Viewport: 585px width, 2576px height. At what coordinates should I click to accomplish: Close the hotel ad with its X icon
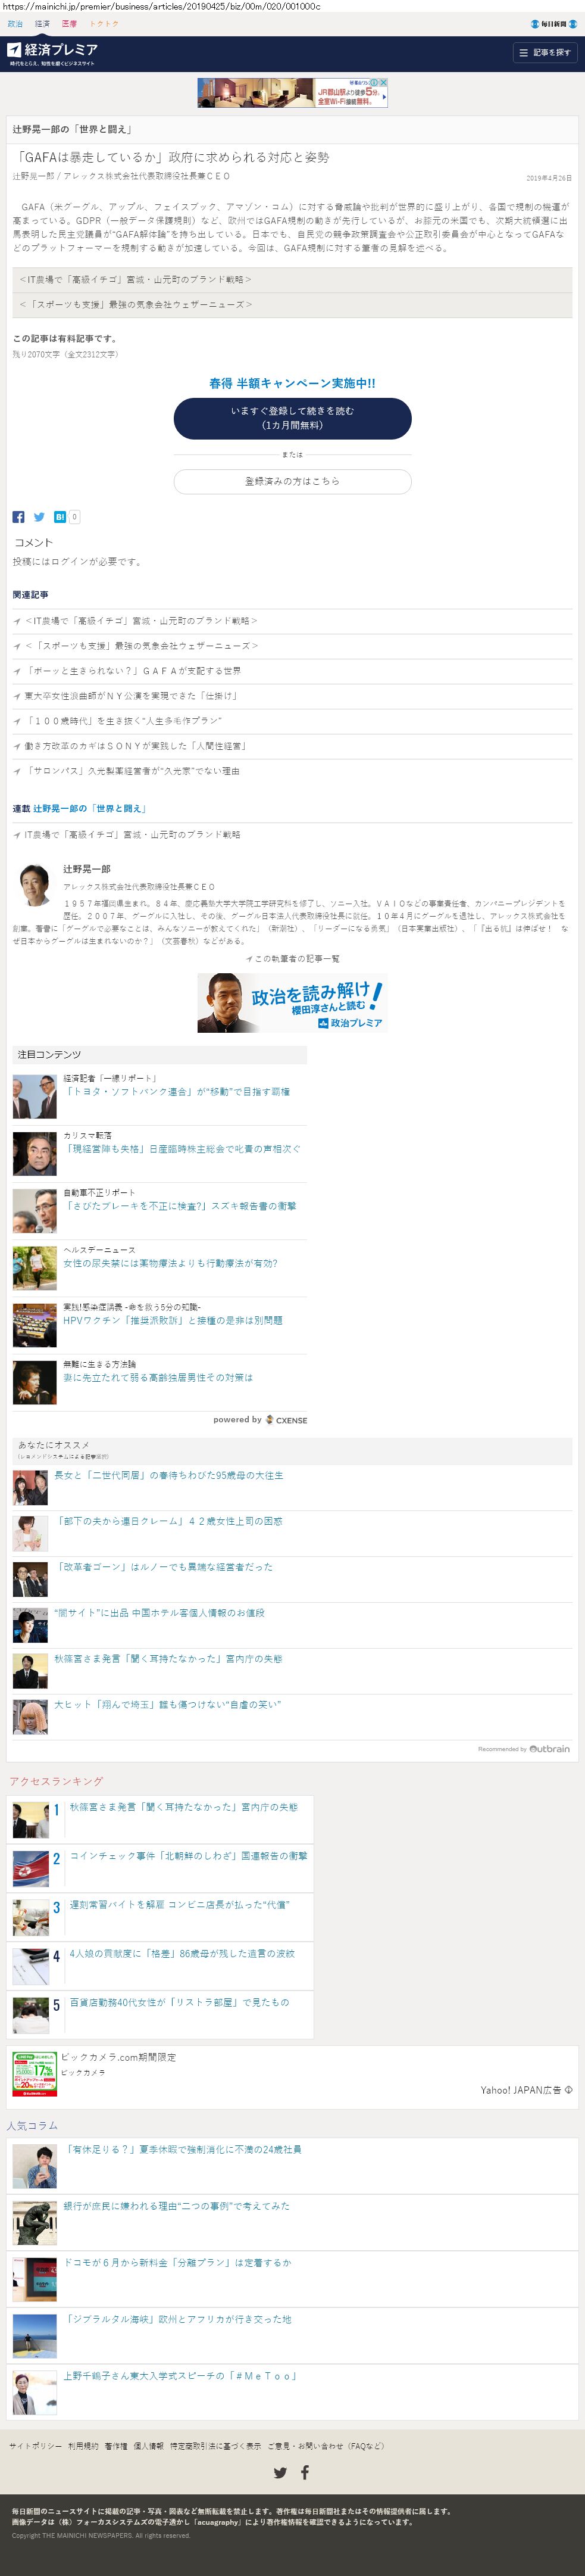pos(383,82)
